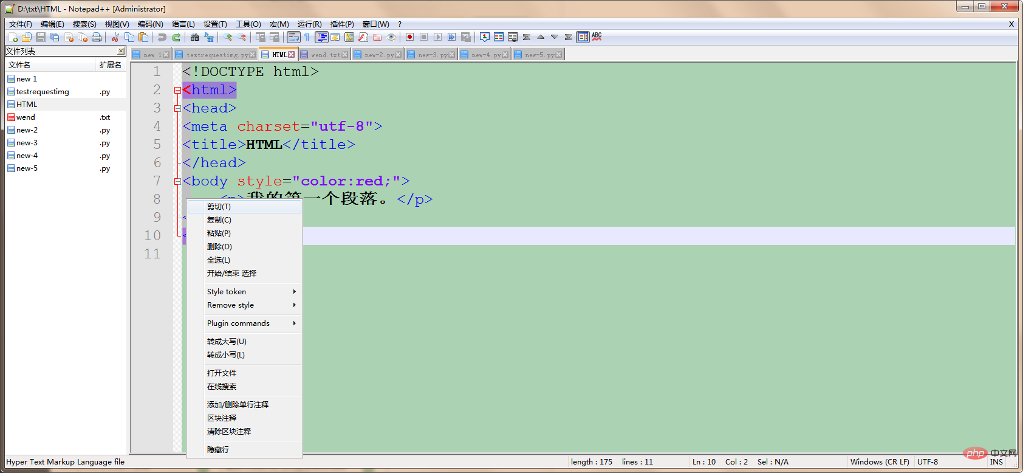This screenshot has width=1023, height=473.
Task: Close the 文件列表 panel
Action: point(121,51)
